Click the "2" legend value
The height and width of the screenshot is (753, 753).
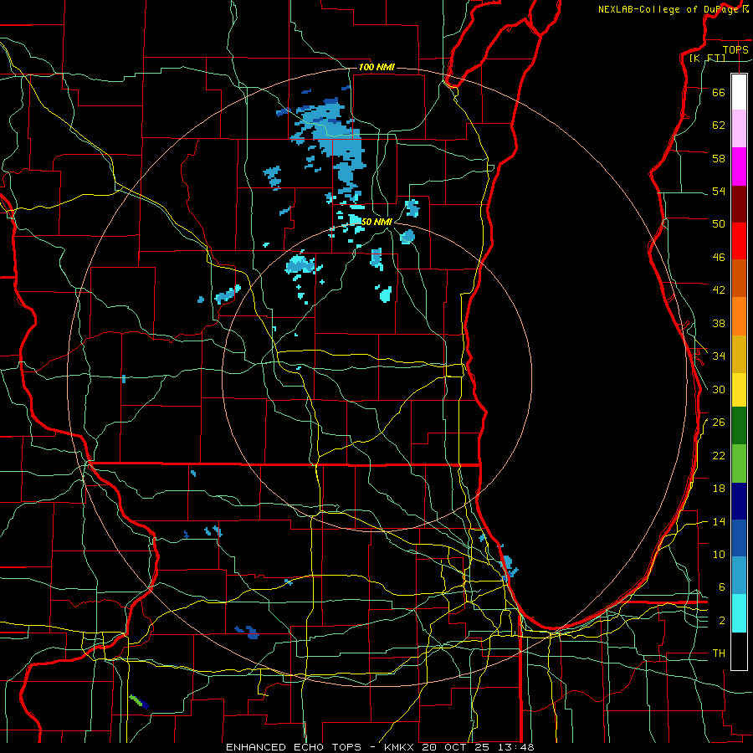pos(722,621)
